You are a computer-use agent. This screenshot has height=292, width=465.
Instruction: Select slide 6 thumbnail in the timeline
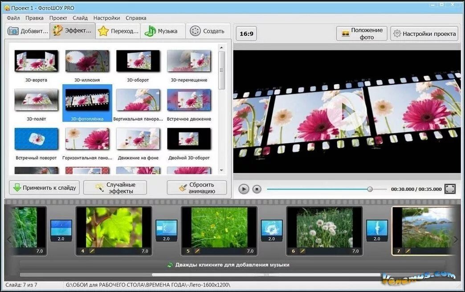point(324,231)
